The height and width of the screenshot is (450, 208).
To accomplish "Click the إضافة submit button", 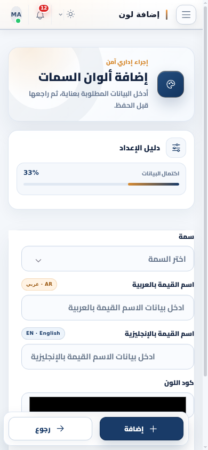I will coord(141,429).
